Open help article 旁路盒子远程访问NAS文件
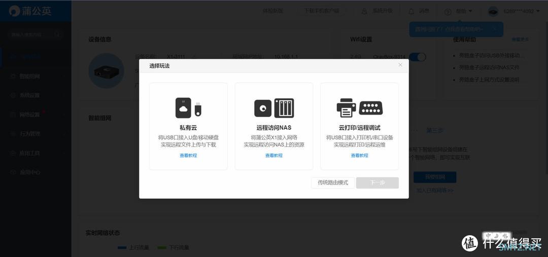 pyautogui.click(x=489, y=67)
